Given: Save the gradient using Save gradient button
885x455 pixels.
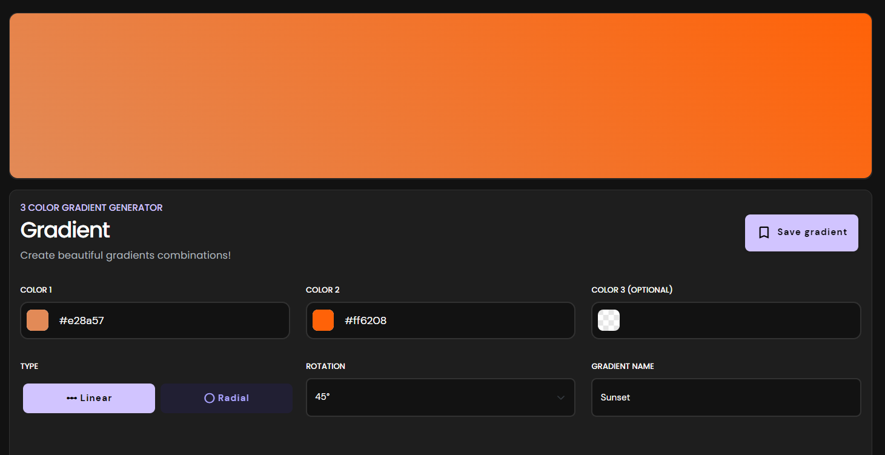Looking at the screenshot, I should [801, 233].
